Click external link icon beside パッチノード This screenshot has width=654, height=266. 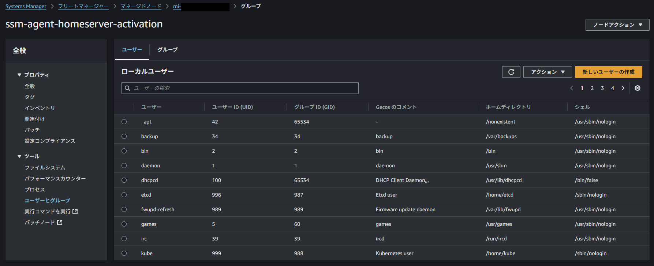[60, 223]
